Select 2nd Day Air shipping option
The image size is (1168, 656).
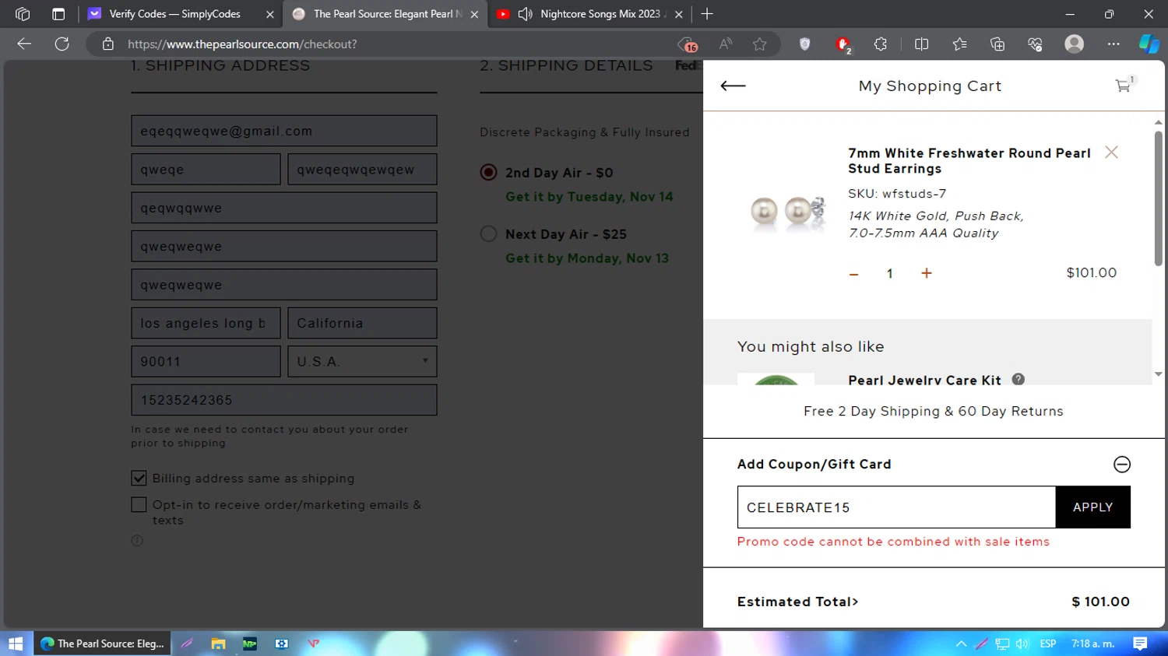point(488,172)
